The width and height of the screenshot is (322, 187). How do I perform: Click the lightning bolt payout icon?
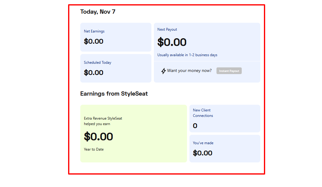coord(163,71)
